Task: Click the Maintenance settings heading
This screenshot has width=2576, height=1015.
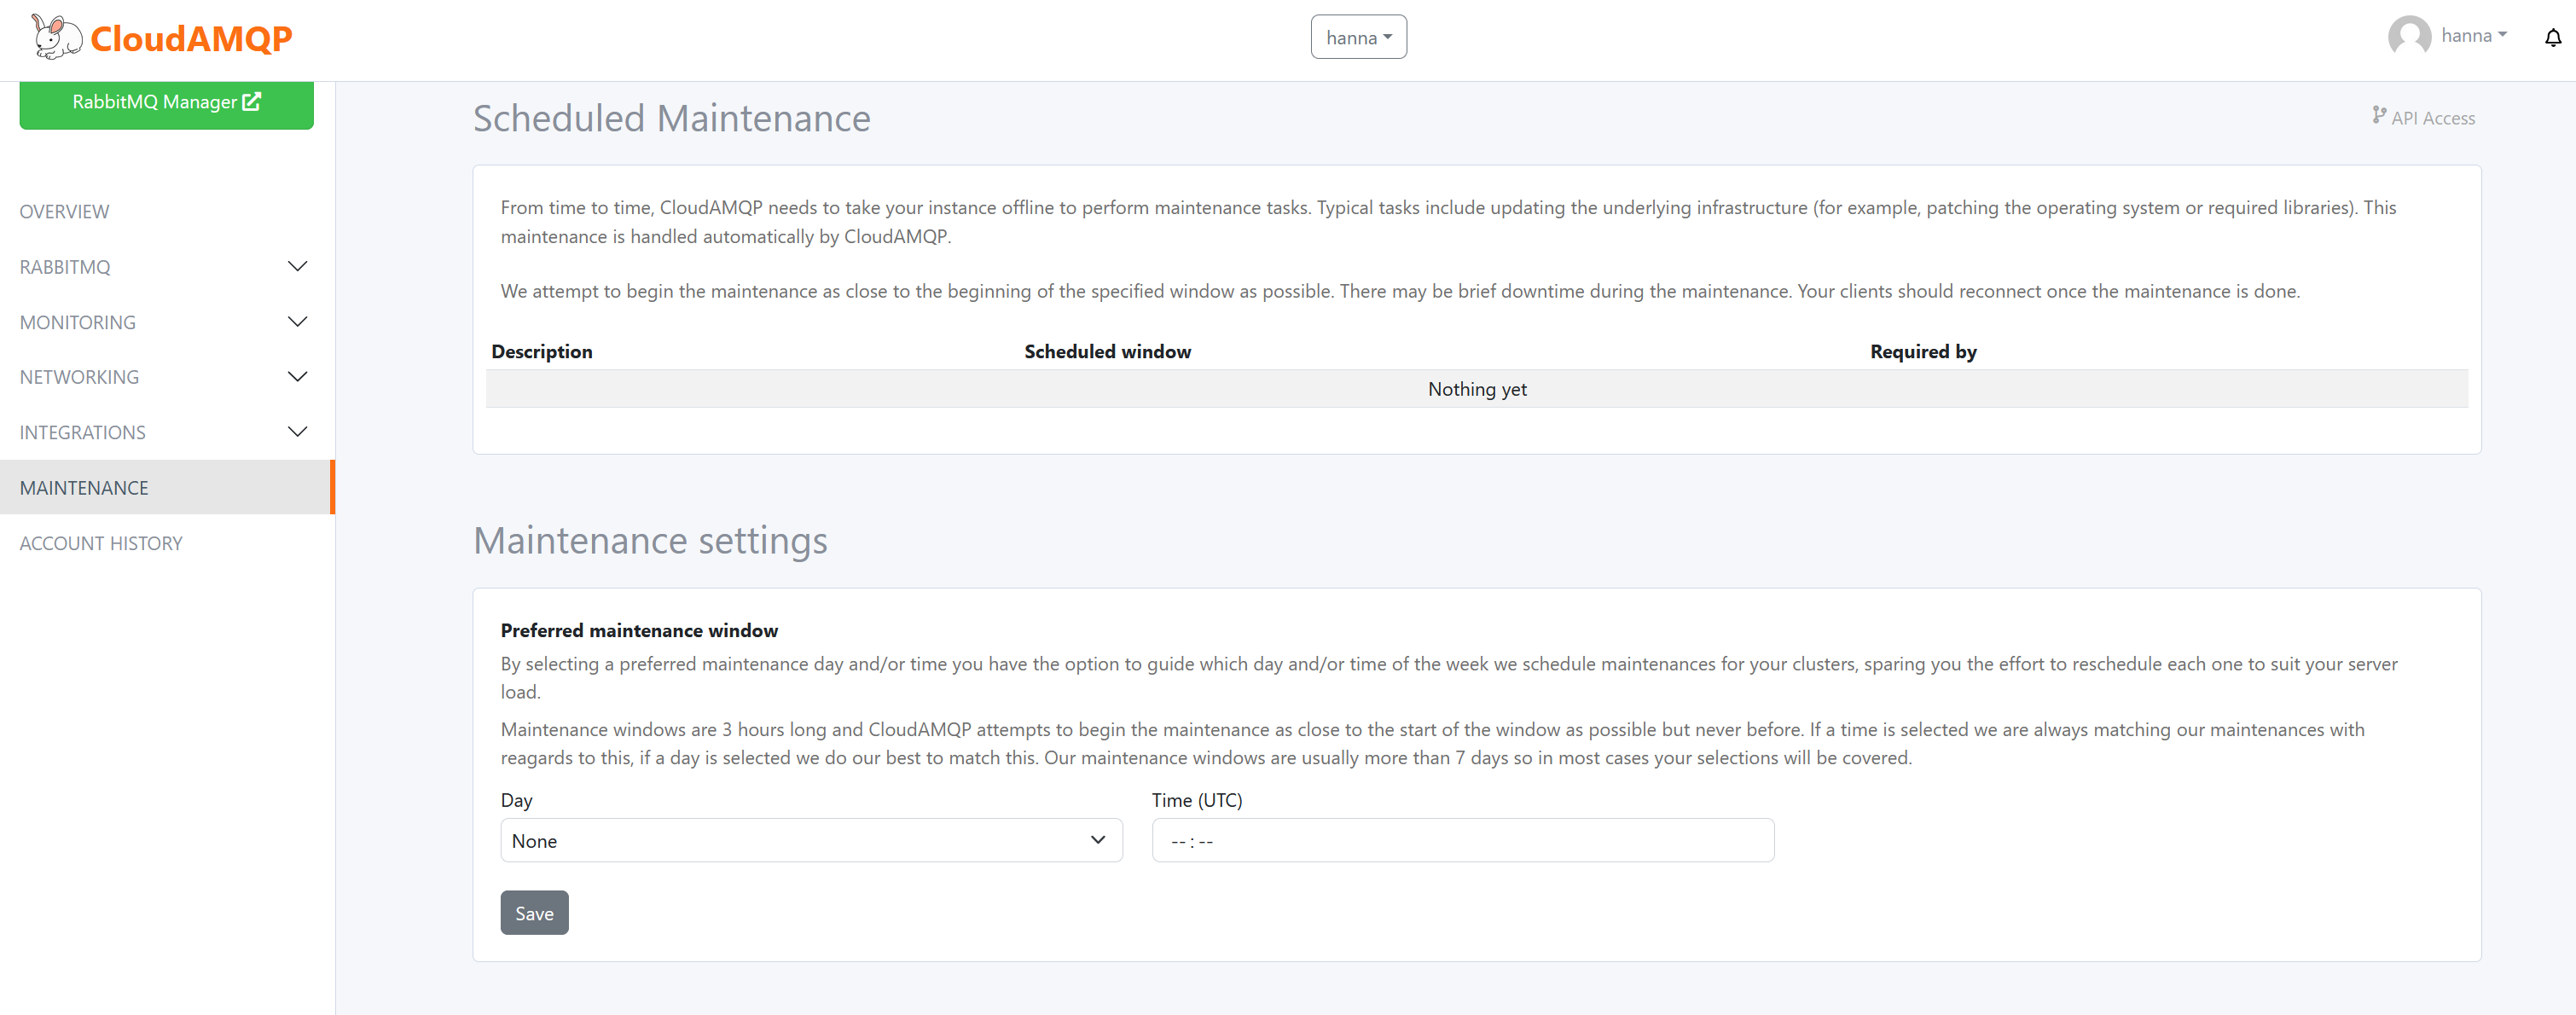Action: click(650, 540)
